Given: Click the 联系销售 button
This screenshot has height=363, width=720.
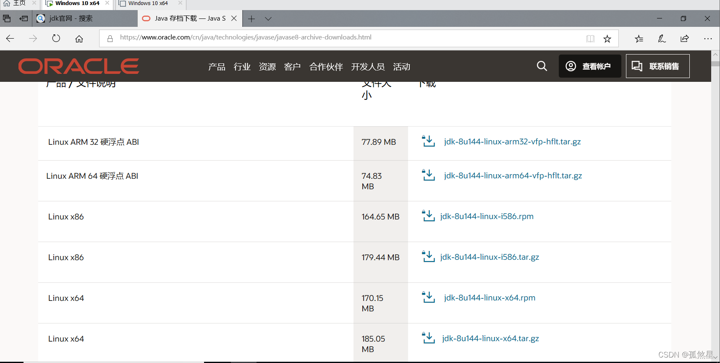Looking at the screenshot, I should 657,66.
